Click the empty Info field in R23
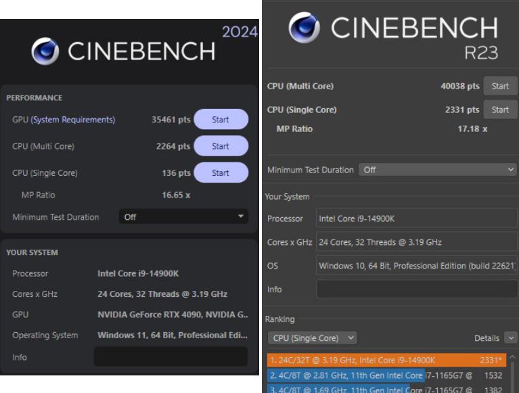 [x=416, y=290]
